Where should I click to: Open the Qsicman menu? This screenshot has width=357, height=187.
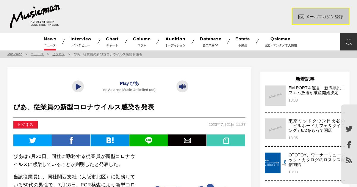(x=281, y=42)
